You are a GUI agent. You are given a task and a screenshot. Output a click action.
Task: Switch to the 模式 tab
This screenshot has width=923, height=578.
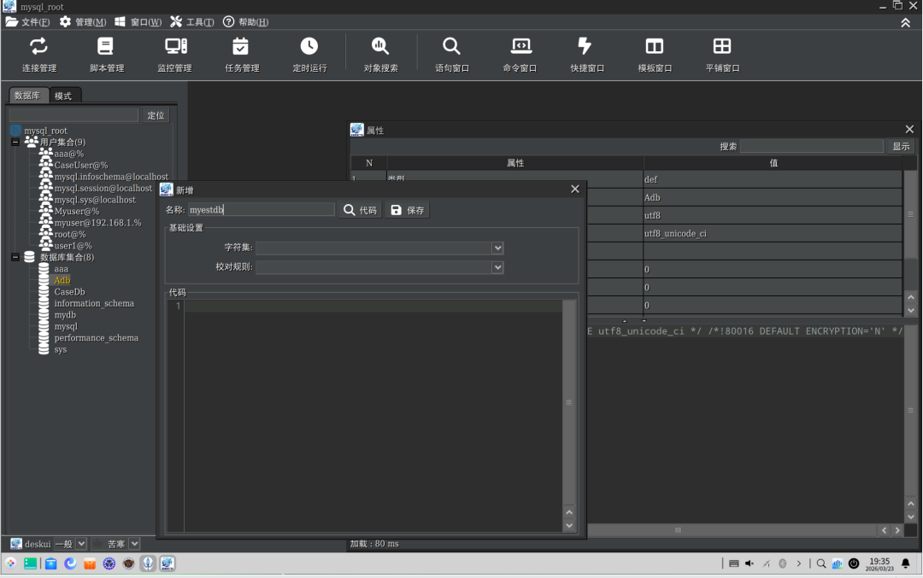[63, 96]
